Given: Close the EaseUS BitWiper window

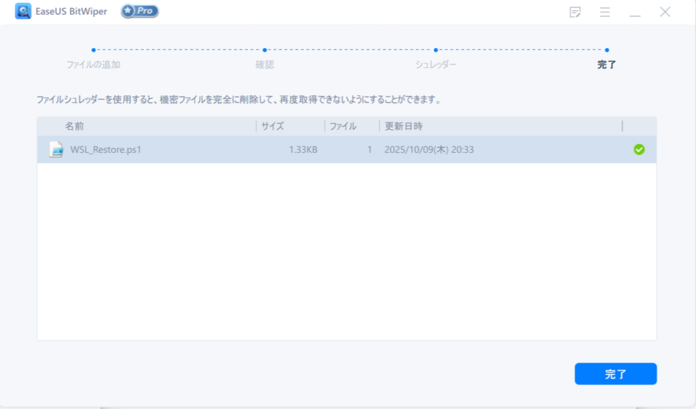Looking at the screenshot, I should point(665,12).
